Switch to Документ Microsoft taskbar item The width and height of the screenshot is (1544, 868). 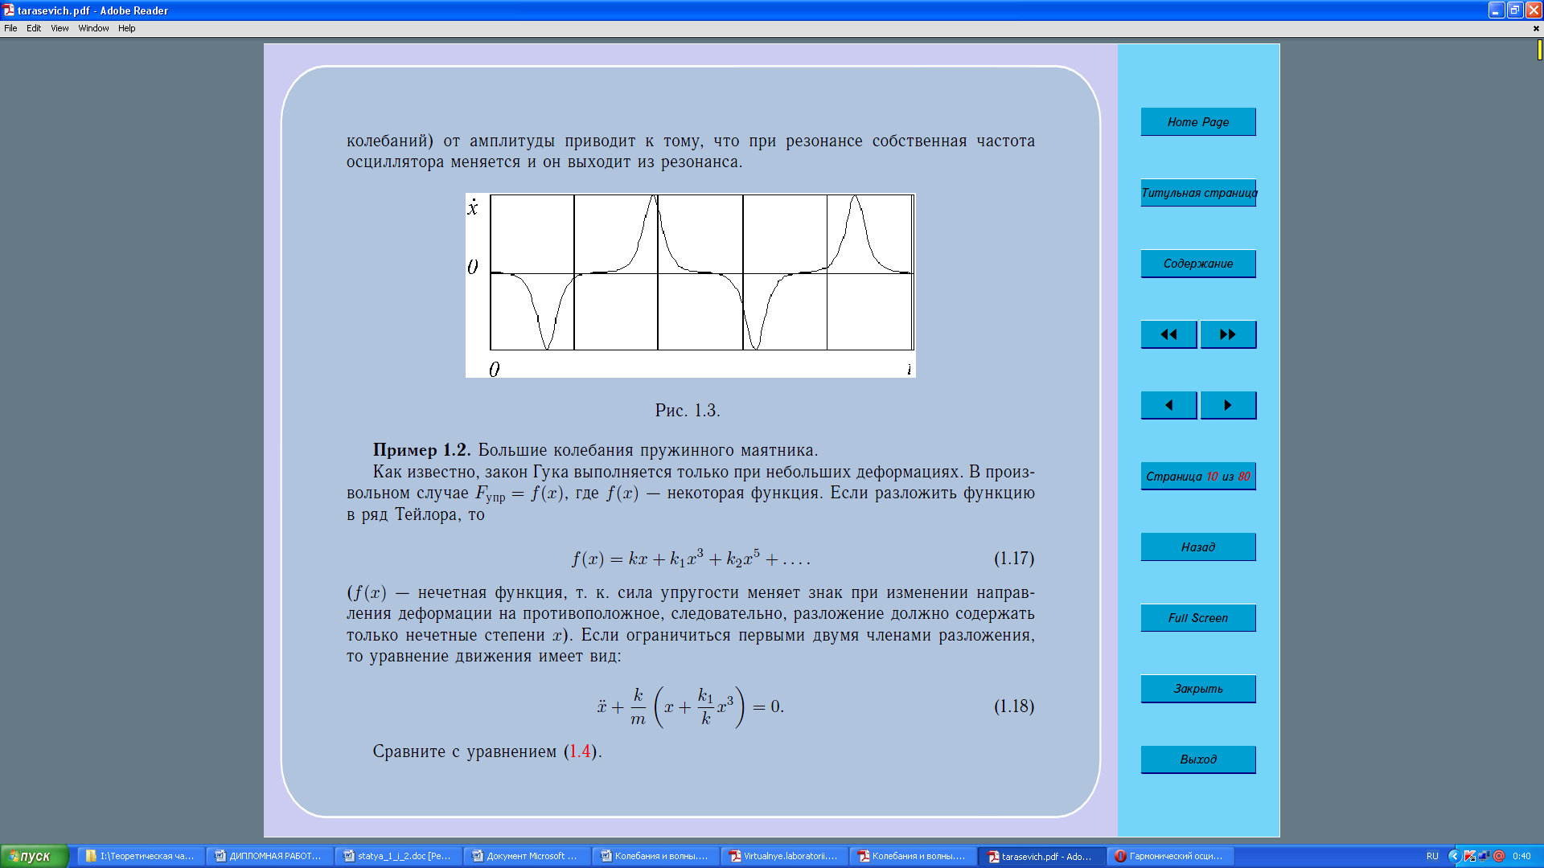point(526,856)
